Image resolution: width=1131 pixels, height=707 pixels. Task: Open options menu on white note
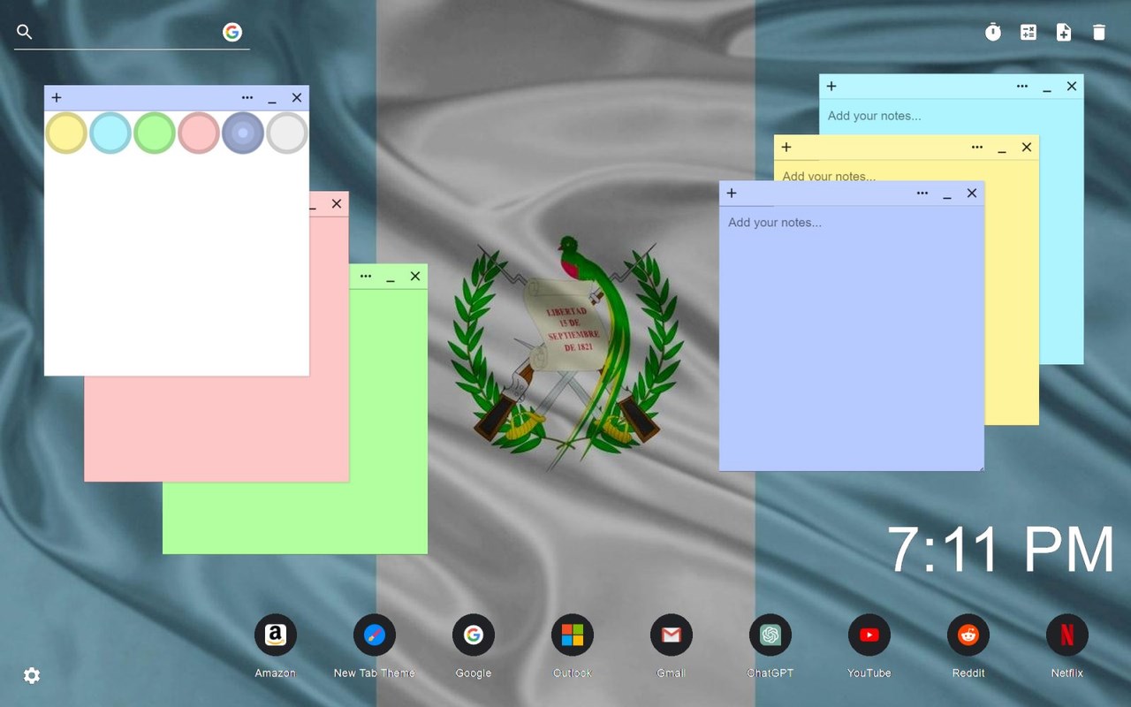coord(247,97)
